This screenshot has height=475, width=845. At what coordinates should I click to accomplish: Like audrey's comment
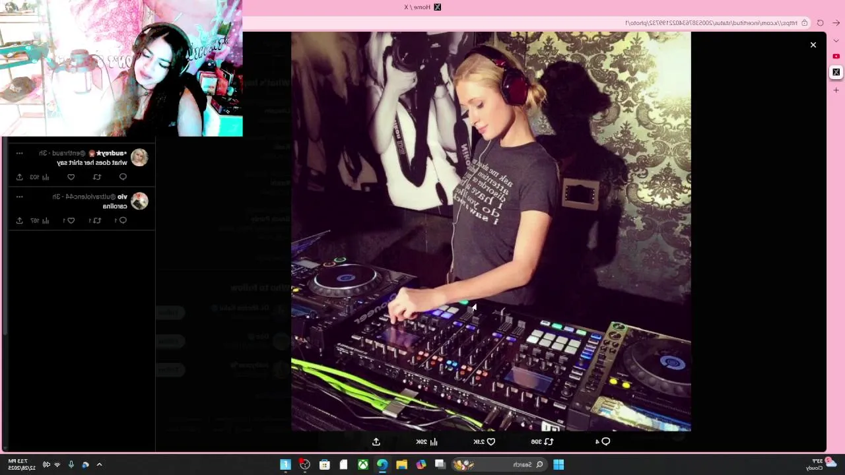point(71,177)
